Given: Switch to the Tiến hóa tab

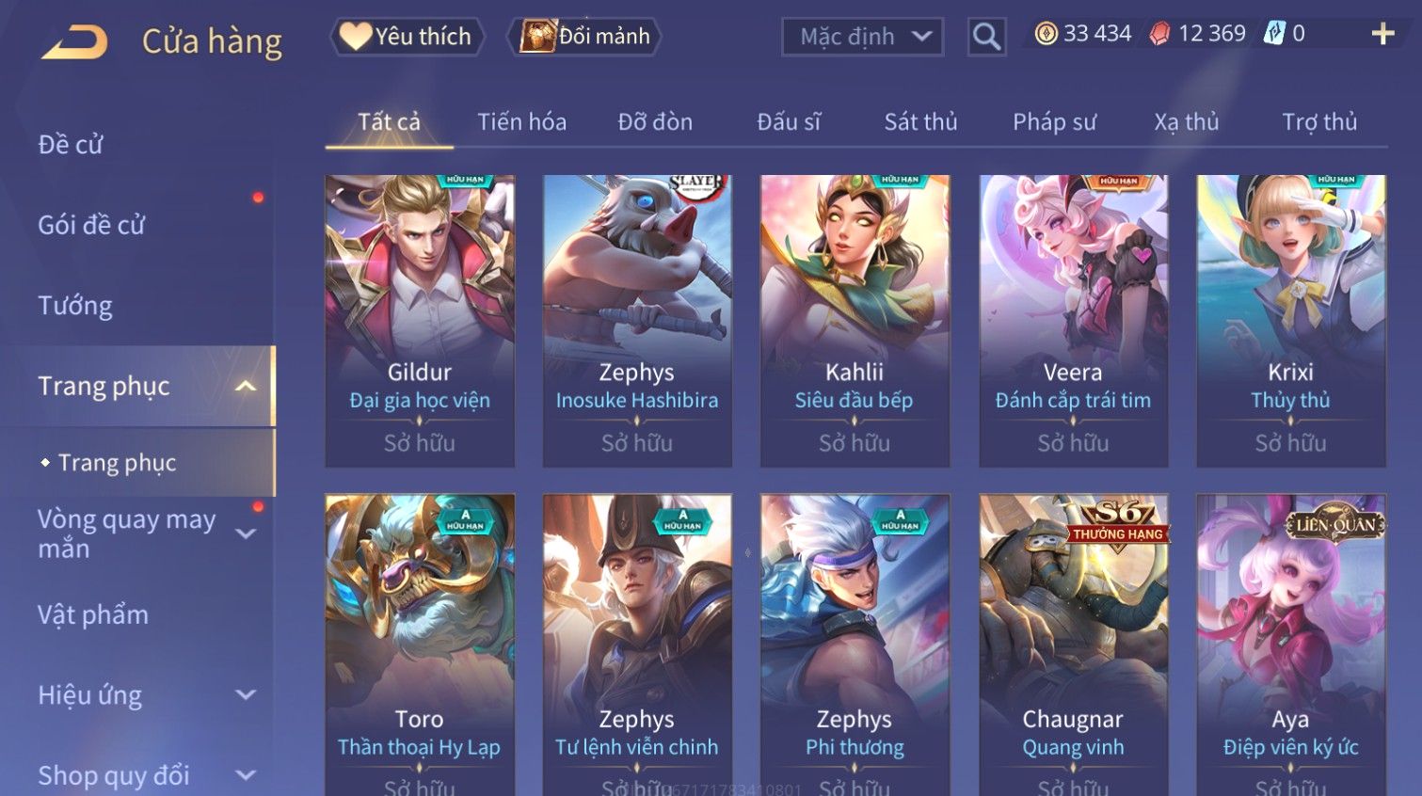Looking at the screenshot, I should [521, 121].
